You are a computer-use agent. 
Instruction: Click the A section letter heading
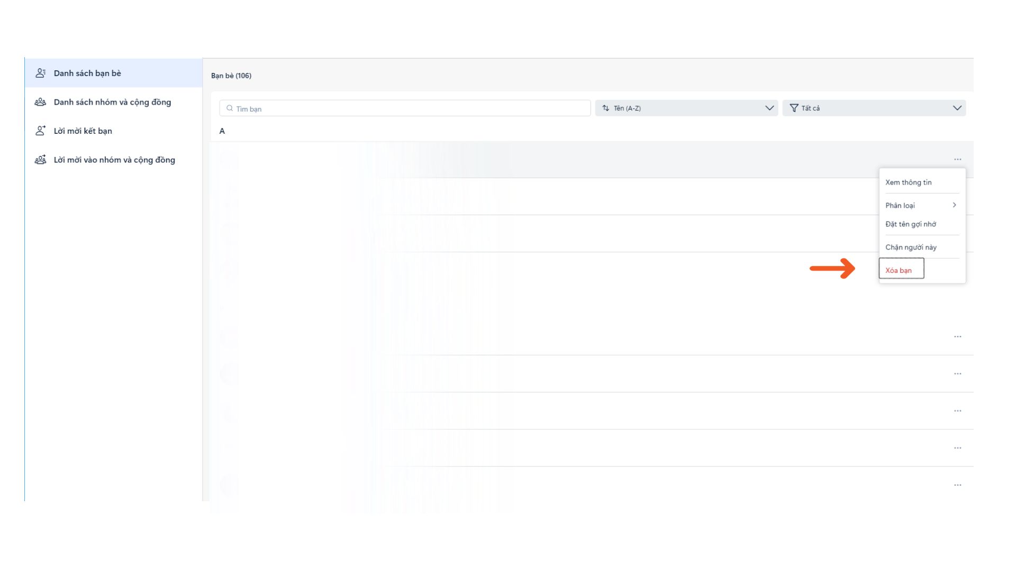(222, 131)
